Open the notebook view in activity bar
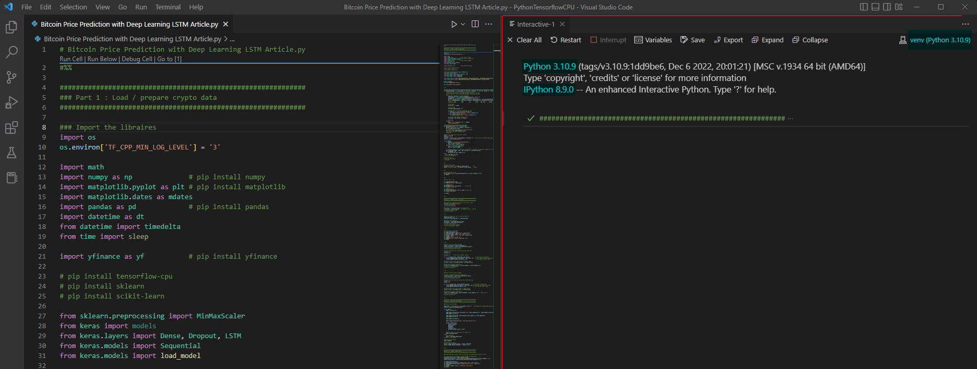The height and width of the screenshot is (369, 977). pos(12,178)
